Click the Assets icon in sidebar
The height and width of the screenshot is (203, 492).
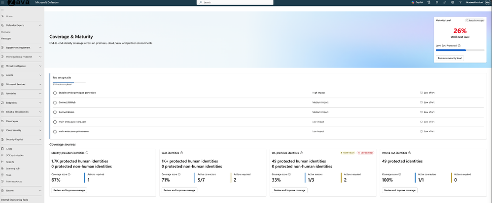[x=2, y=75]
